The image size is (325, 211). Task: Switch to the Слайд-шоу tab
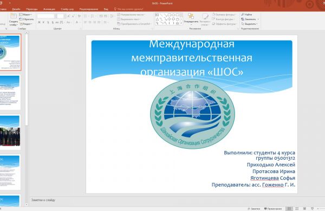click(x=67, y=9)
